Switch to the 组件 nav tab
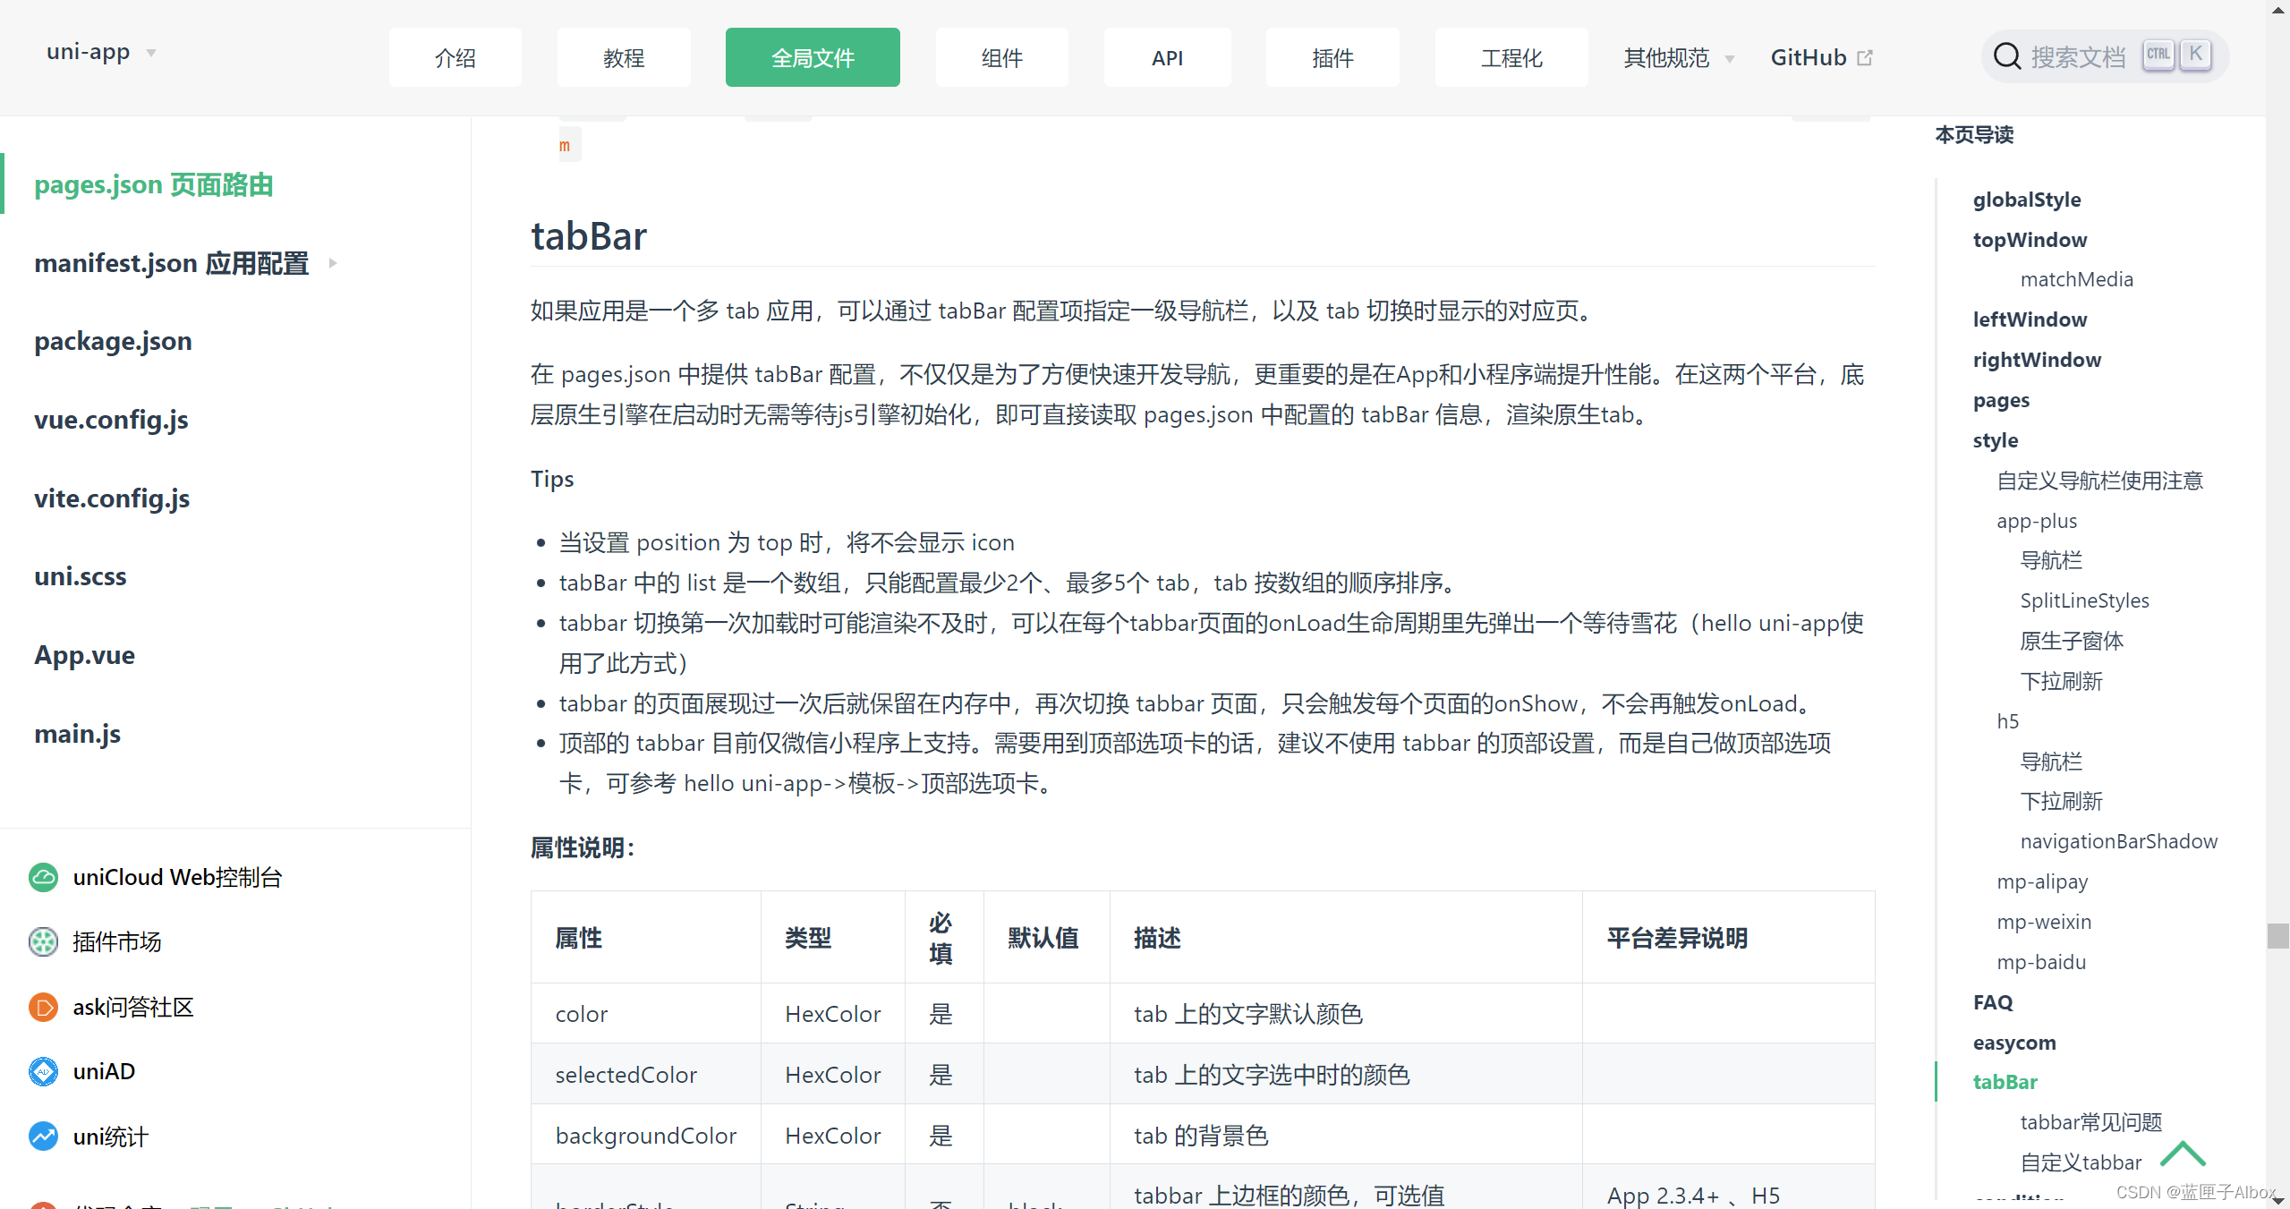Screen dimensions: 2290x1209 coord(1001,58)
